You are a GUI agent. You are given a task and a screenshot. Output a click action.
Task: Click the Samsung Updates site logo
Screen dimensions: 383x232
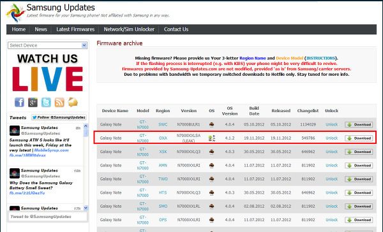pyautogui.click(x=15, y=13)
